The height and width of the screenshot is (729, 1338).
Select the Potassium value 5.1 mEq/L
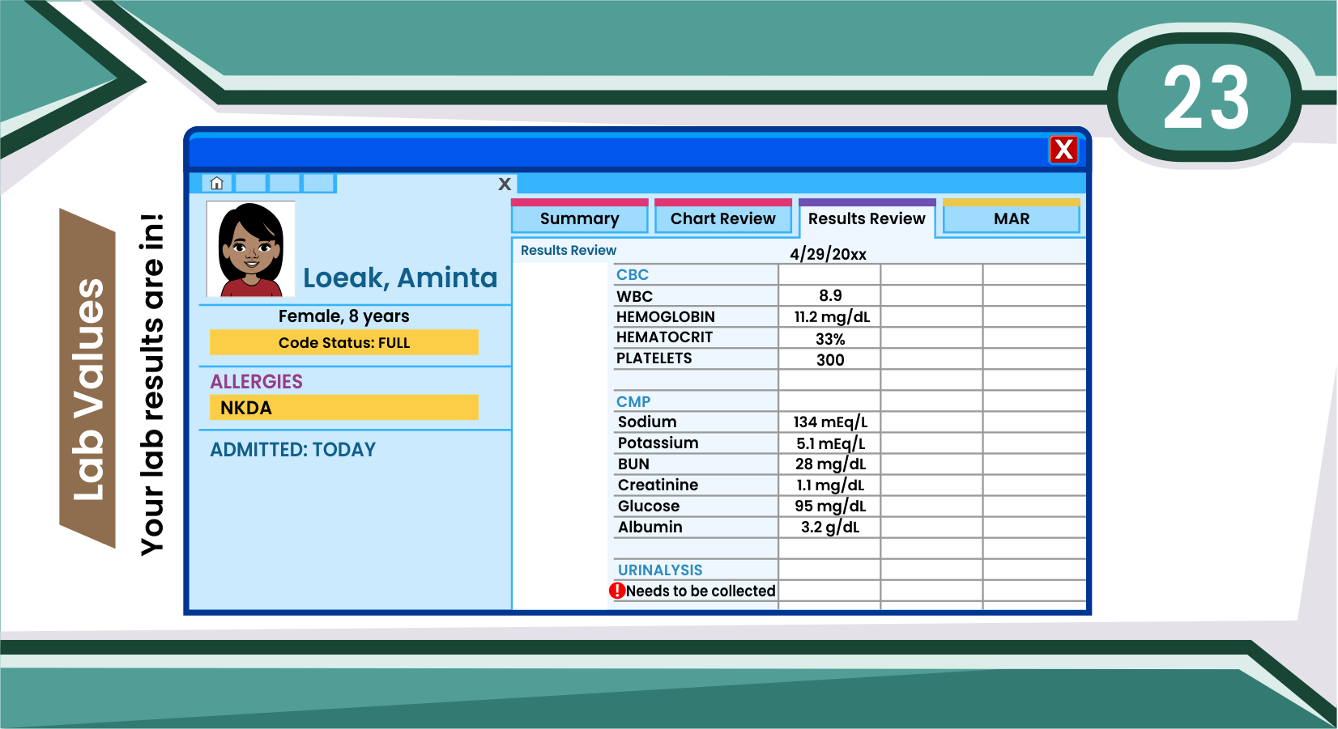point(830,443)
